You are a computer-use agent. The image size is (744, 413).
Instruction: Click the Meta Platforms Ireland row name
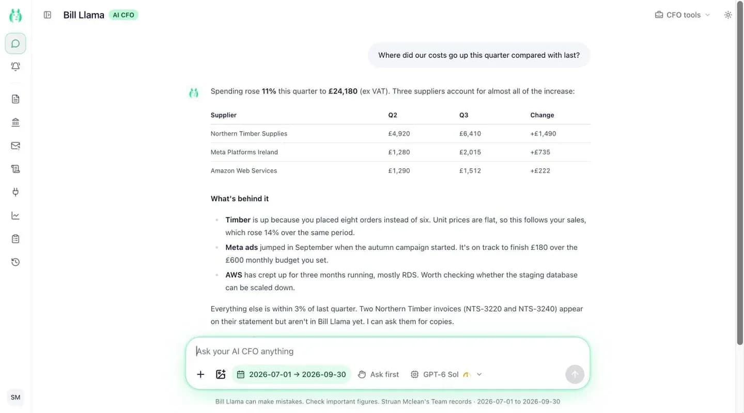tap(244, 152)
